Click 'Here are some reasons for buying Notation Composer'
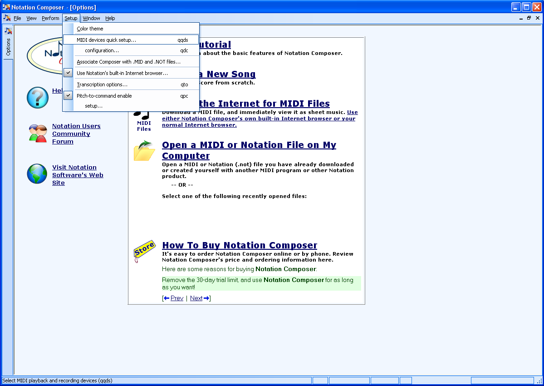Viewport: 544px width, 386px height. click(x=240, y=269)
